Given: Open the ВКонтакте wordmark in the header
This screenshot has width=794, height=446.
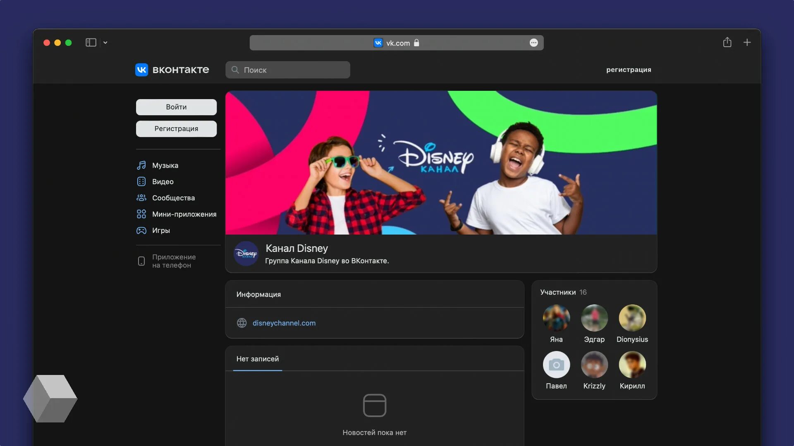Looking at the screenshot, I should [181, 70].
